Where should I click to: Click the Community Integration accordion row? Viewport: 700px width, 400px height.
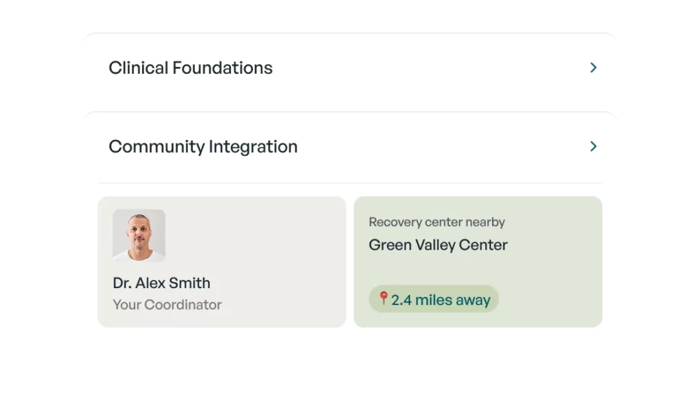pos(350,147)
